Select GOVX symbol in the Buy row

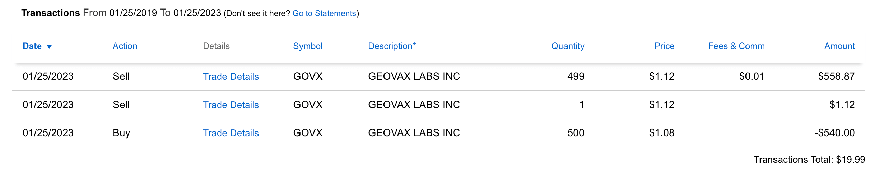307,133
